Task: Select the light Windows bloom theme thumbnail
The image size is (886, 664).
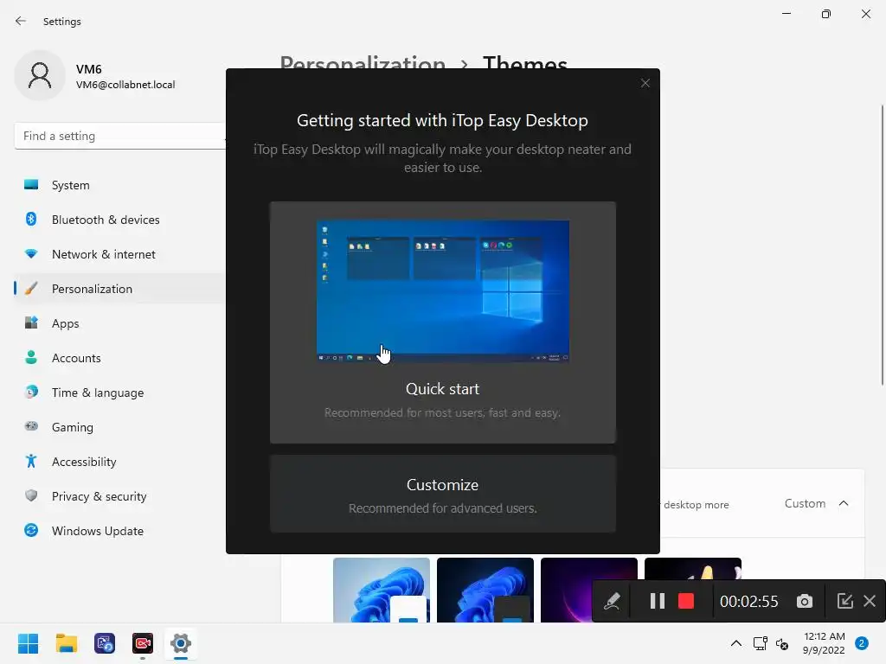Action: [x=382, y=590]
